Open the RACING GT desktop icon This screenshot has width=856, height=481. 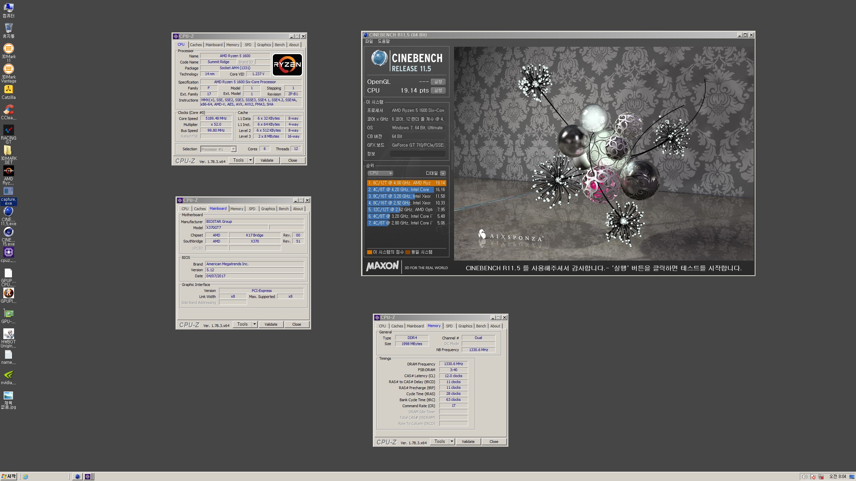click(8, 134)
